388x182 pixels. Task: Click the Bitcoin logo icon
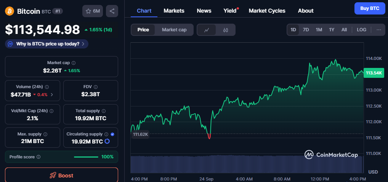tap(10, 11)
